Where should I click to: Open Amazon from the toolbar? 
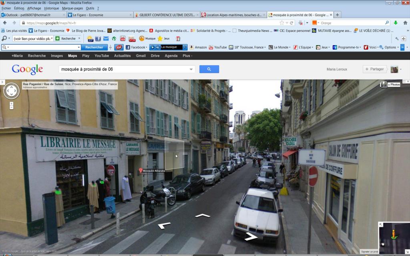(x=198, y=47)
